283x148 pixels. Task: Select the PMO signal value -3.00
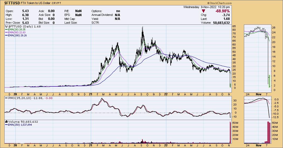point(49,98)
